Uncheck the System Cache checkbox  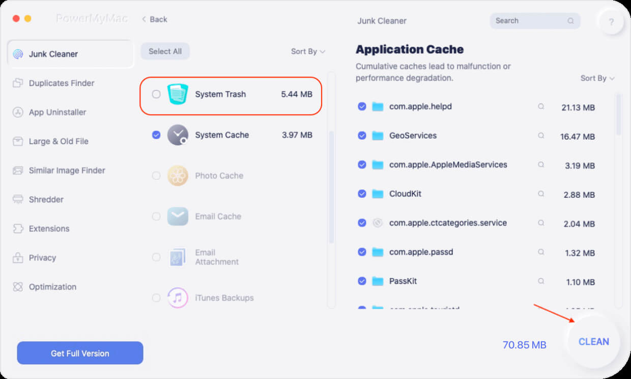156,135
